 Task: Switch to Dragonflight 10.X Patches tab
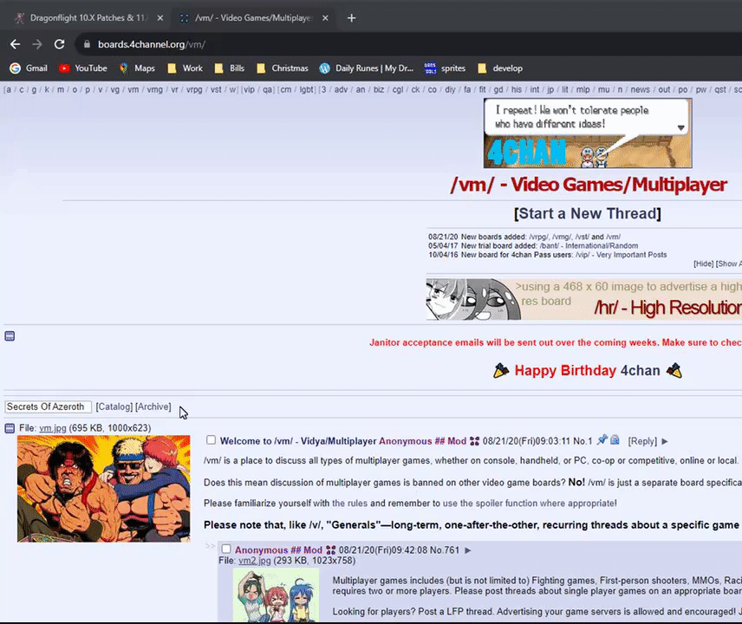pos(88,18)
